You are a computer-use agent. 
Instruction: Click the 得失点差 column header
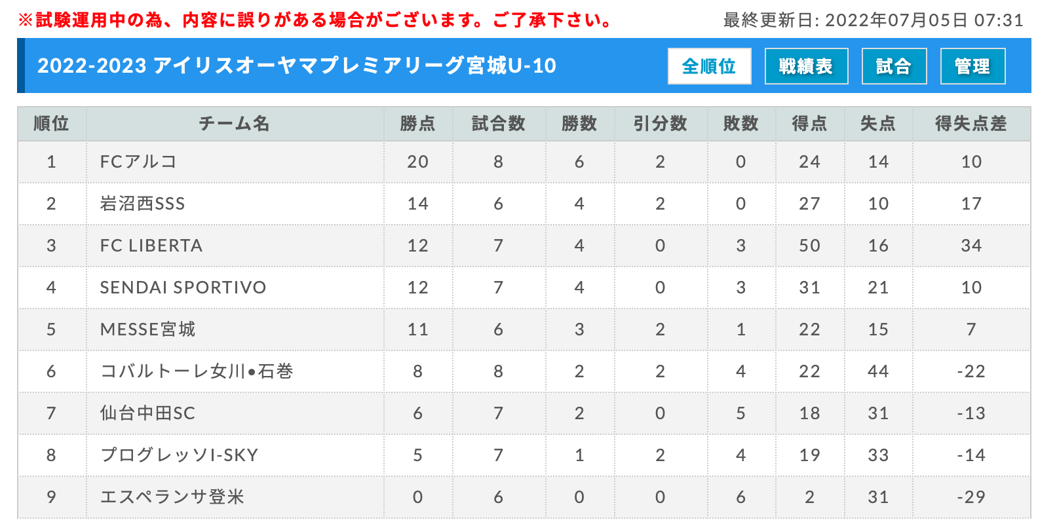click(971, 123)
